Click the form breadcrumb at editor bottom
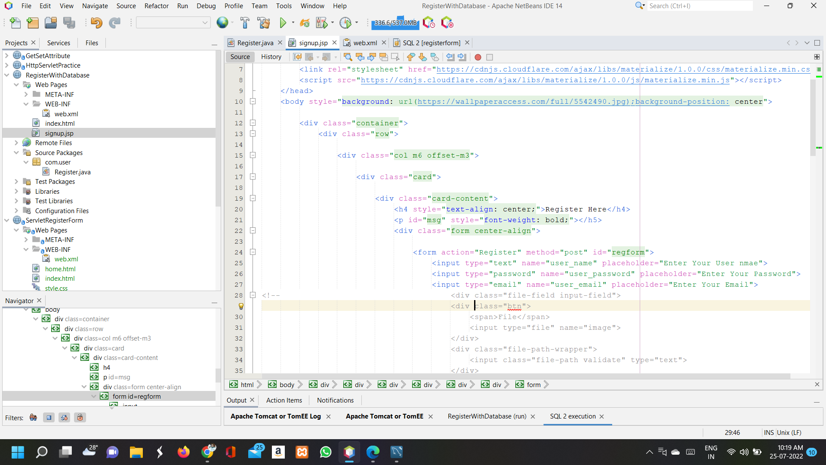Viewport: 826px width, 465px height. [x=533, y=385]
